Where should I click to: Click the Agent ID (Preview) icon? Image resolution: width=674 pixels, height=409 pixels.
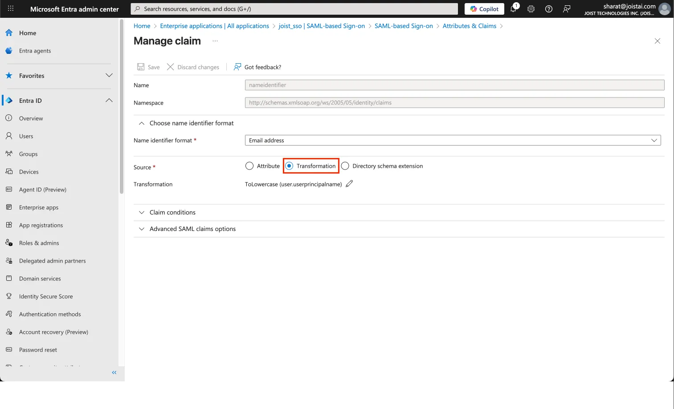coord(9,190)
